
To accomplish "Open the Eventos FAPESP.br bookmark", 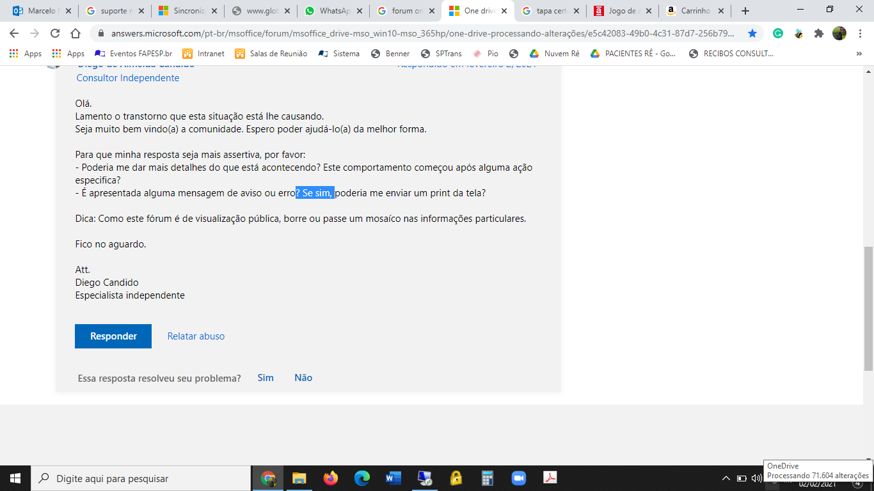I will click(x=133, y=54).
